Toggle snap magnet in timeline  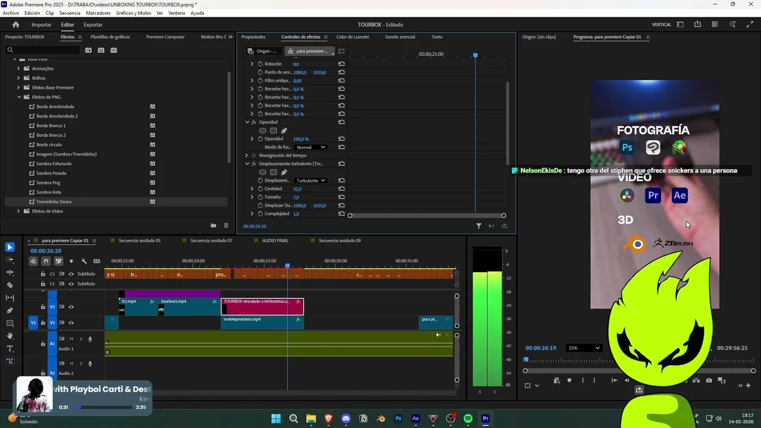pos(46,261)
